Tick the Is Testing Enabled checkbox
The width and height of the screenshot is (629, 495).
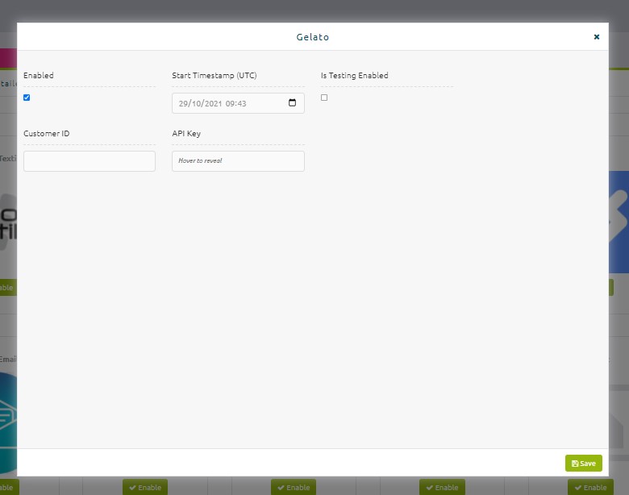coord(324,98)
